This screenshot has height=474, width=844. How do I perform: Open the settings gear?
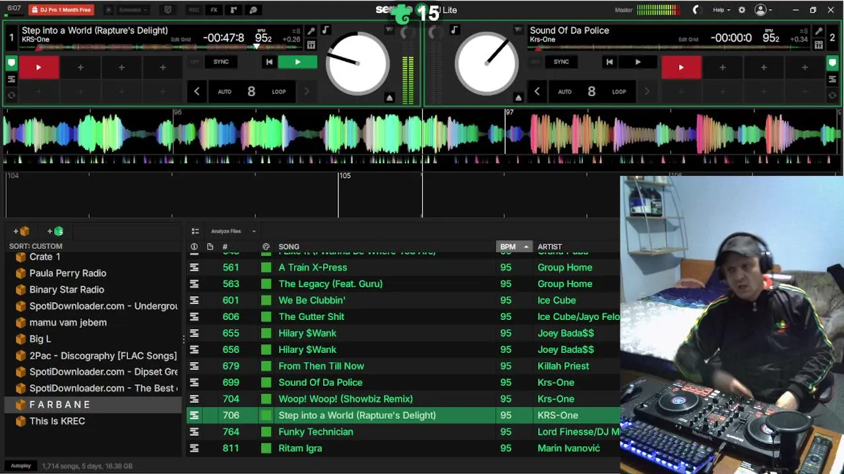click(x=742, y=10)
